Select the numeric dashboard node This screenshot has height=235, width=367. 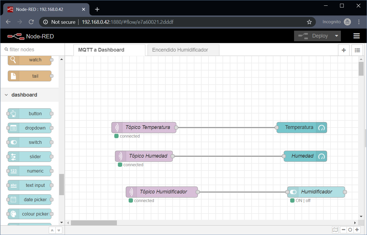click(x=30, y=171)
